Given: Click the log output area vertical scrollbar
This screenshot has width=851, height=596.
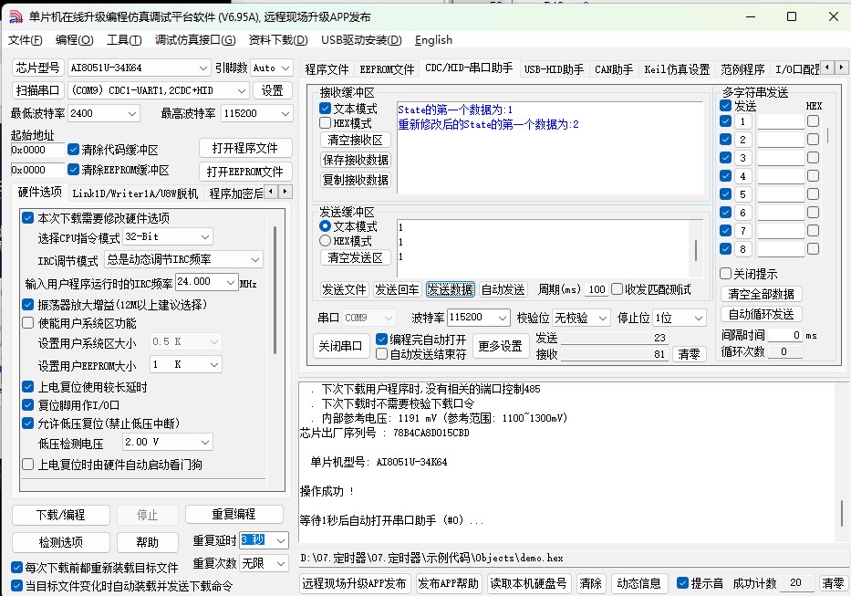Looking at the screenshot, I should [x=842, y=514].
